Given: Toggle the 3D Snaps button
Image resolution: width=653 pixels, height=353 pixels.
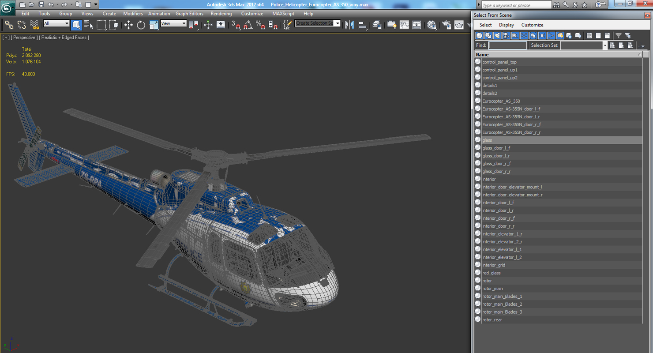Looking at the screenshot, I should 236,25.
